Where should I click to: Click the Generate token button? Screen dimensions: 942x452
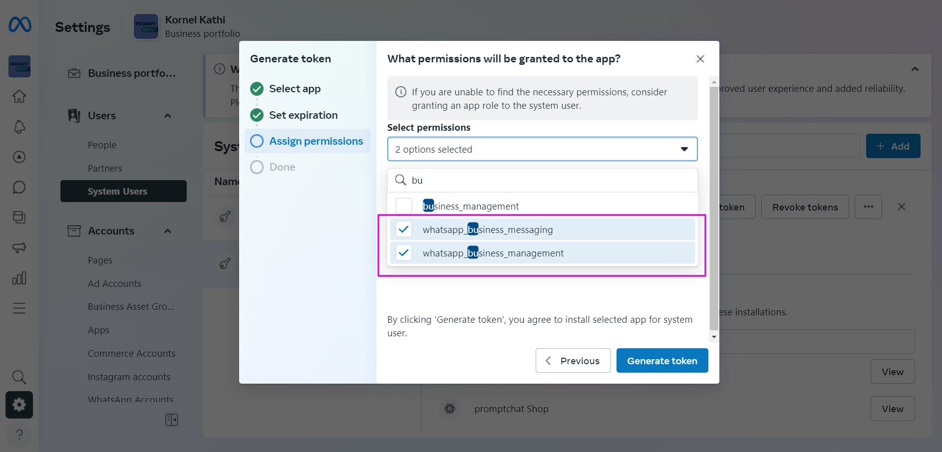point(662,361)
